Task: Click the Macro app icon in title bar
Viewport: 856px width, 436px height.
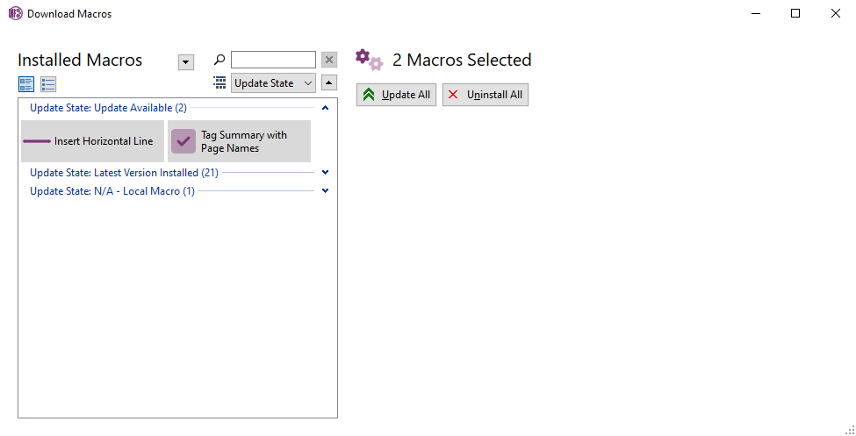Action: (15, 14)
